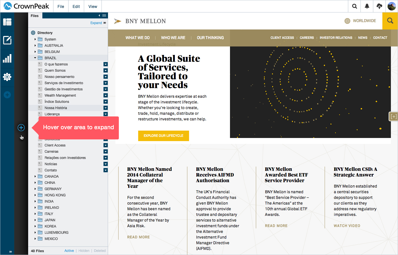Click the bracketed plus tab on right edge
This screenshot has height=255, width=398.
click(393, 116)
